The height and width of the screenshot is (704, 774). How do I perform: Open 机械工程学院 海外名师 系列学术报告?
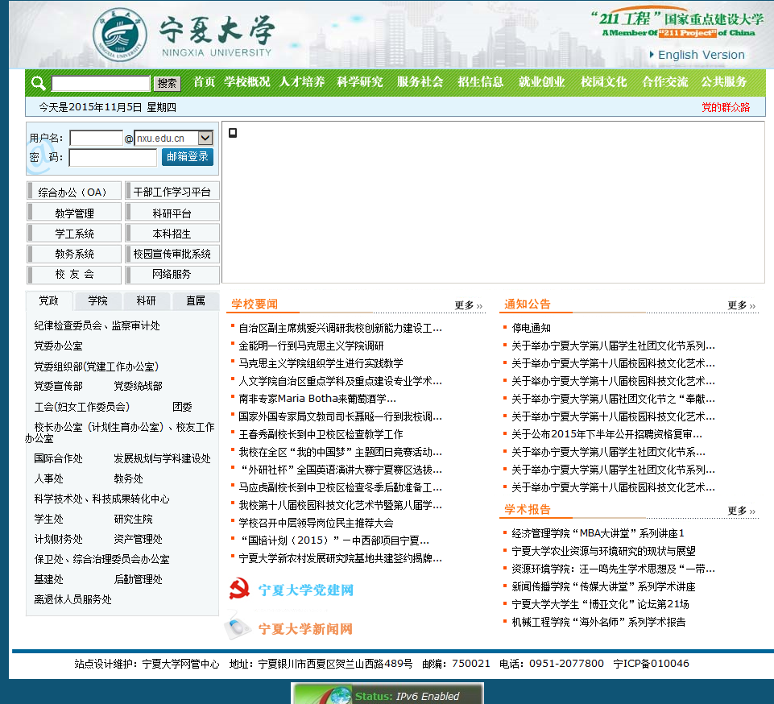[598, 622]
